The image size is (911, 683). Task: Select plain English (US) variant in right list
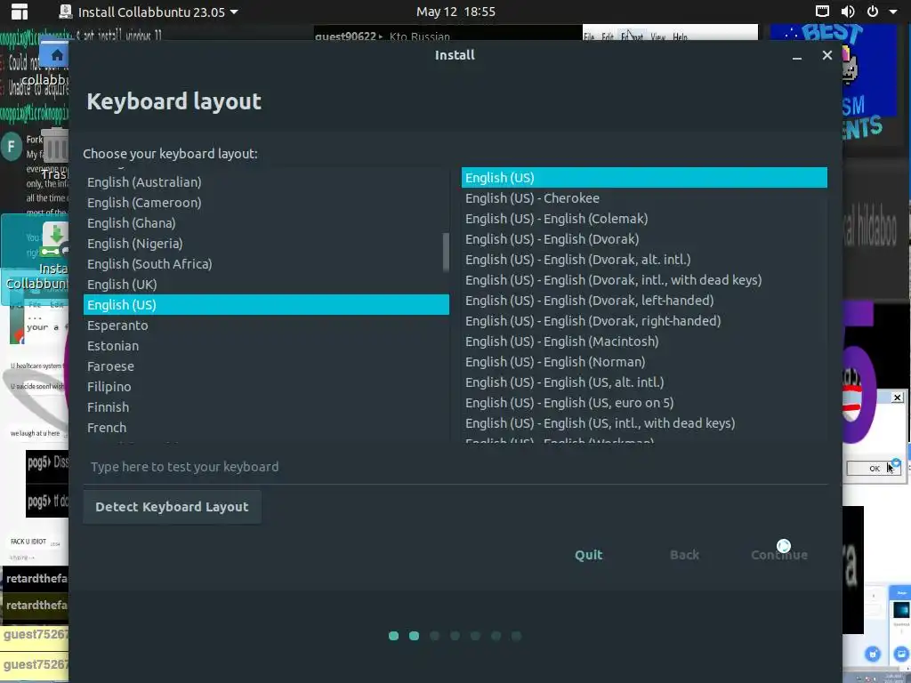click(644, 178)
